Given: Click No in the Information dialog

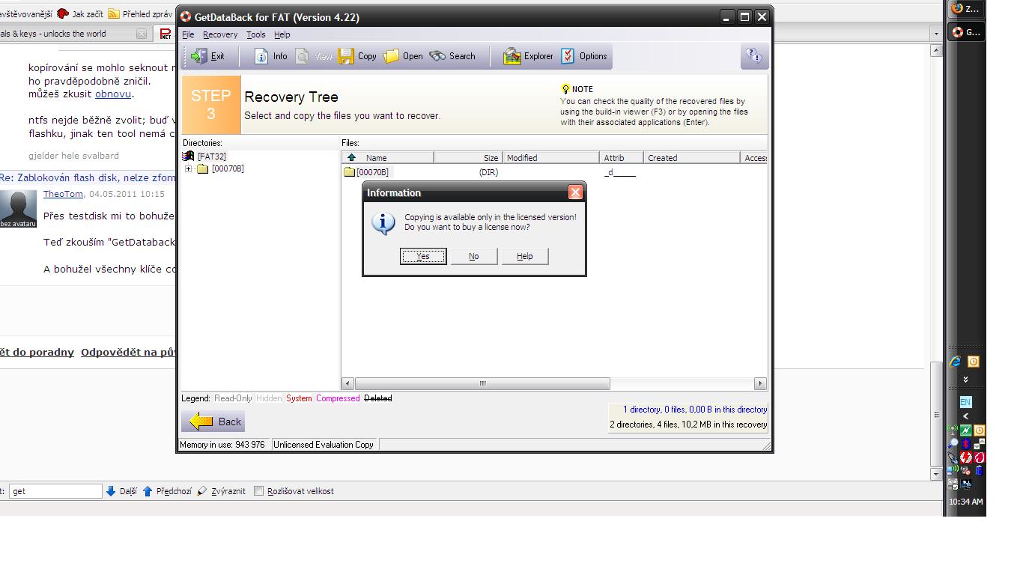Looking at the screenshot, I should pos(474,256).
